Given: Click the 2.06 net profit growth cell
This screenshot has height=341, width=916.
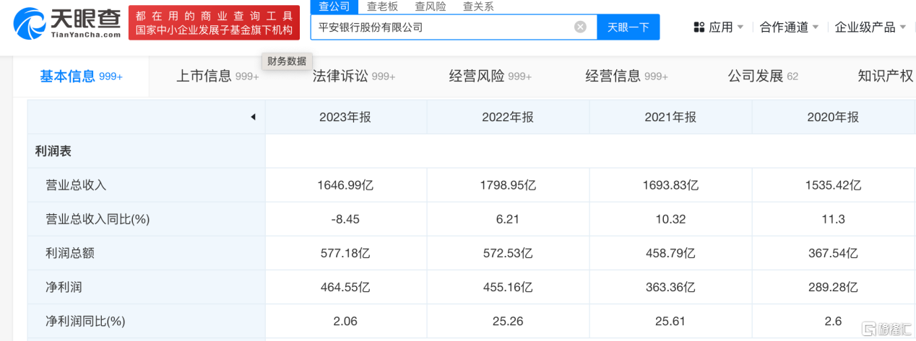Looking at the screenshot, I should [x=345, y=321].
